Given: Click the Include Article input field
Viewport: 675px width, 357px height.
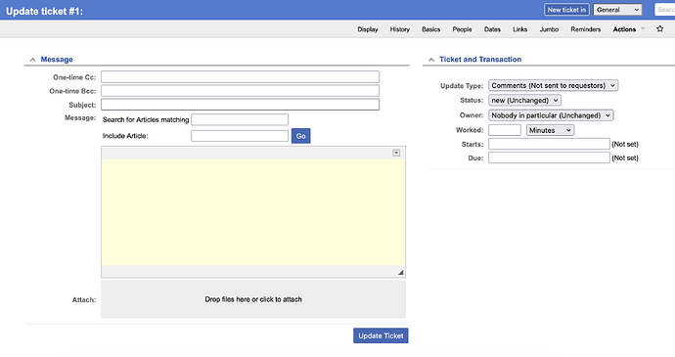Looking at the screenshot, I should click(x=240, y=136).
